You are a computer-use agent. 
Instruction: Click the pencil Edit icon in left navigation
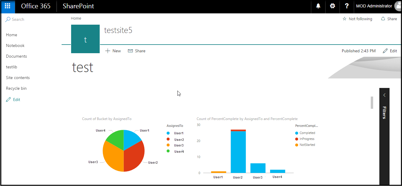tap(8, 100)
